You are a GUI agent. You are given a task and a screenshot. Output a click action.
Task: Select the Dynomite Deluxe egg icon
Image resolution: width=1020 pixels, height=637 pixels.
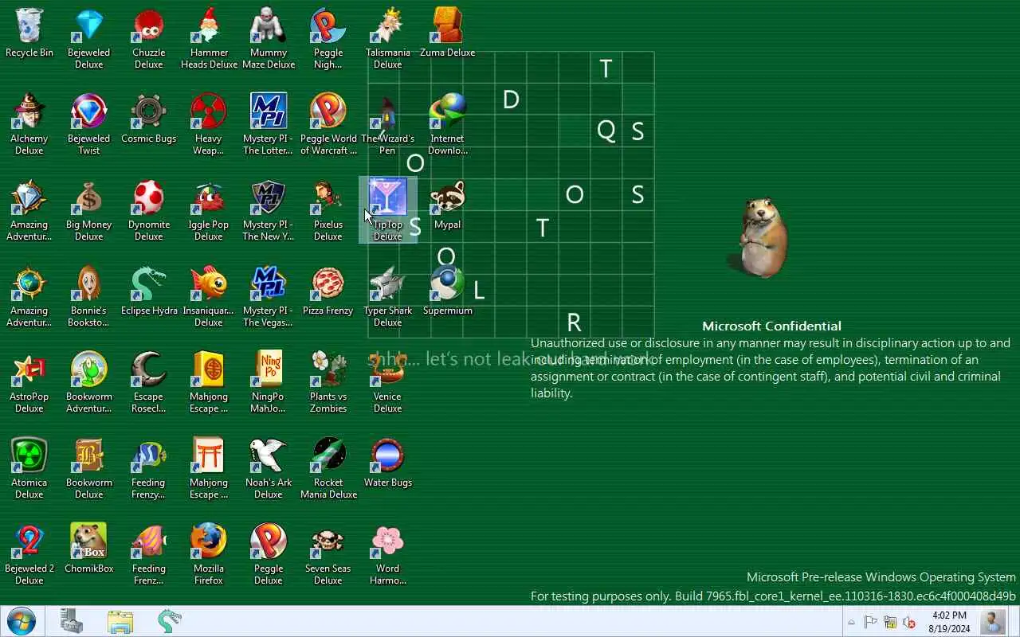[x=149, y=210]
